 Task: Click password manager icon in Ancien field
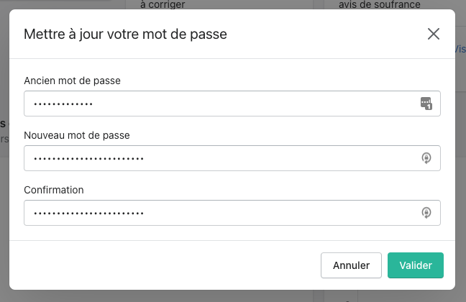426,104
